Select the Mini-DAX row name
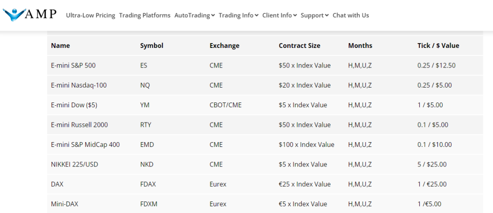 coord(65,204)
